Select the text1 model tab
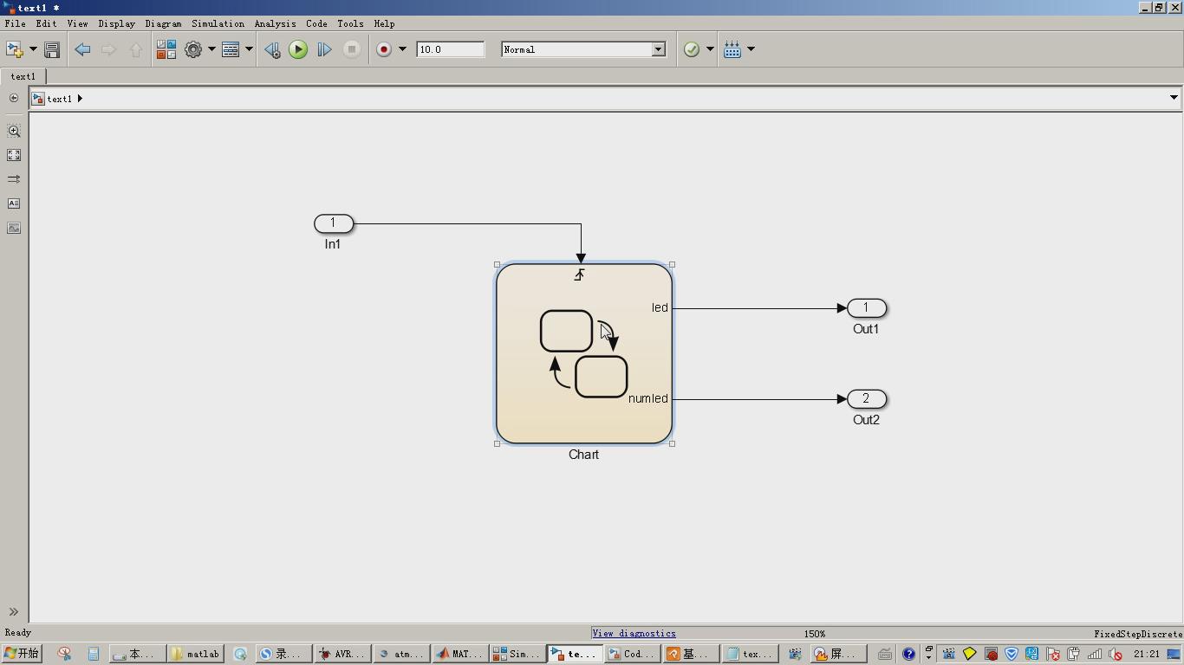The image size is (1184, 665). point(23,76)
